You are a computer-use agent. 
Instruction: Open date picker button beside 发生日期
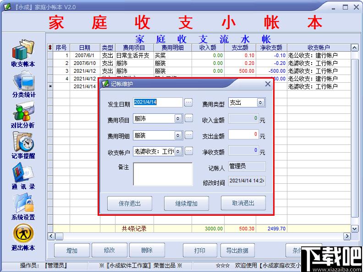tap(188, 102)
